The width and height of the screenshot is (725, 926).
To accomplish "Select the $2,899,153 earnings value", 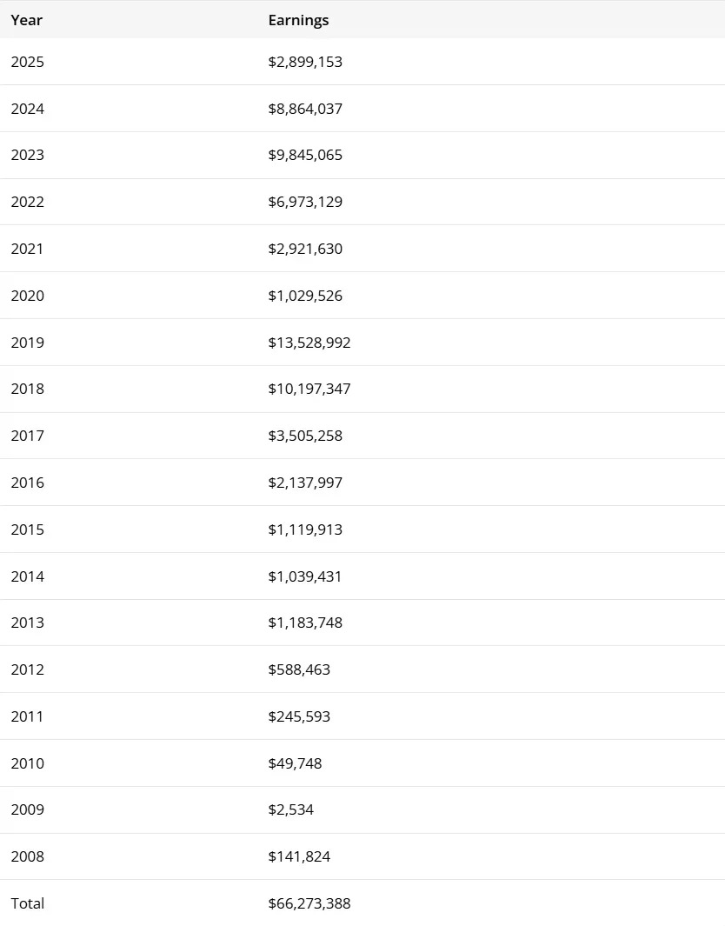I will coord(305,62).
